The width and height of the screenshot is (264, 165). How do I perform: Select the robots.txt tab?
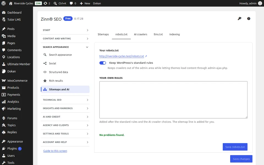click(121, 34)
